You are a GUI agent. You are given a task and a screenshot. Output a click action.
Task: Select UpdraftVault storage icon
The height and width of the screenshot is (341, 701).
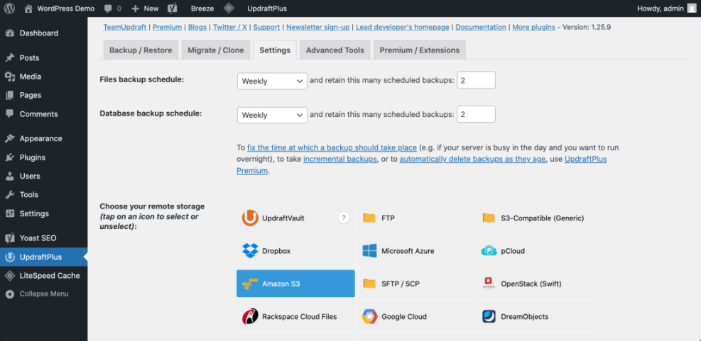250,218
